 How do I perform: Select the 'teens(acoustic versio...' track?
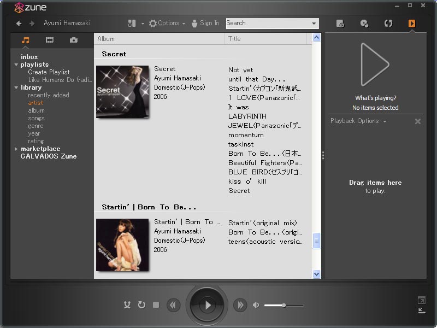coord(265,242)
